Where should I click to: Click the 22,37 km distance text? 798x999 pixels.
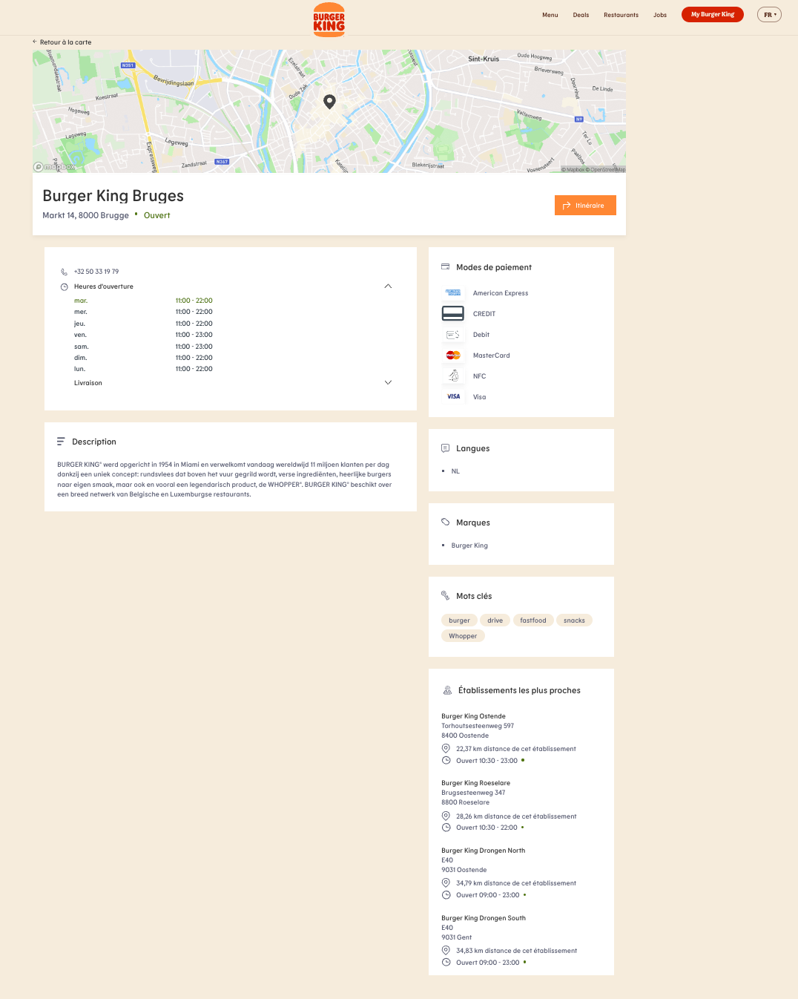pos(516,749)
